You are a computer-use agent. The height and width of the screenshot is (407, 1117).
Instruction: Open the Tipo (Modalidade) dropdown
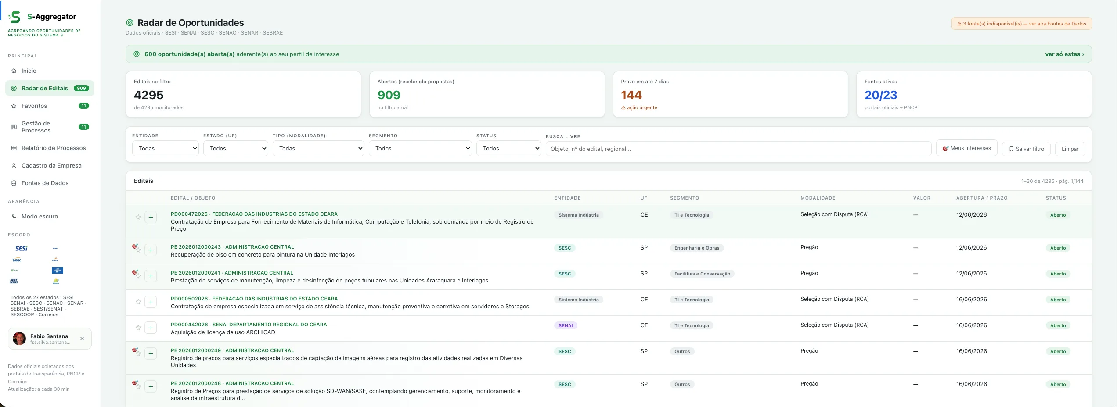tap(318, 148)
